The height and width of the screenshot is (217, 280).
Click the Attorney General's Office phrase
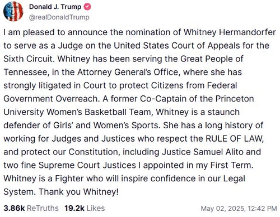tap(129, 72)
